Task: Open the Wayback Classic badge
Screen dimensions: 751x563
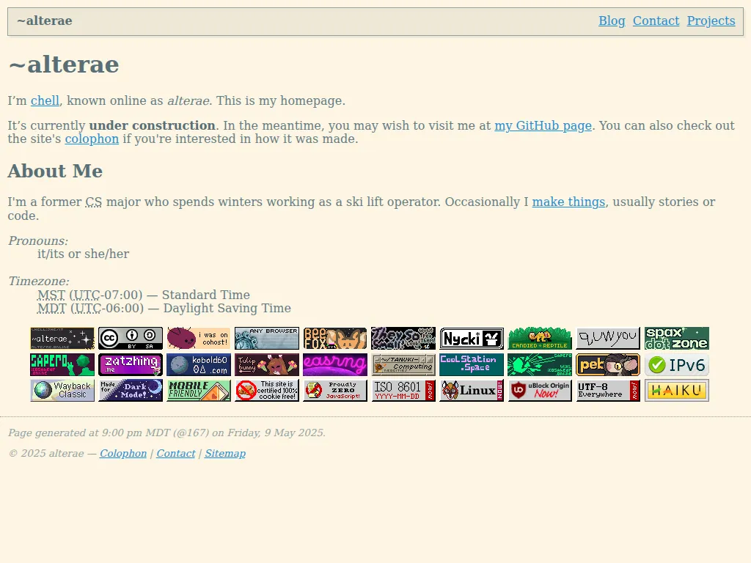Action: coord(62,390)
